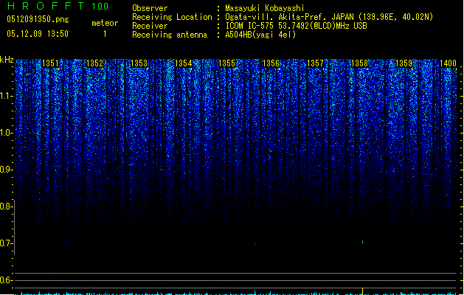
Task: Click the 0.7 kHz axis label
Action: point(6,243)
